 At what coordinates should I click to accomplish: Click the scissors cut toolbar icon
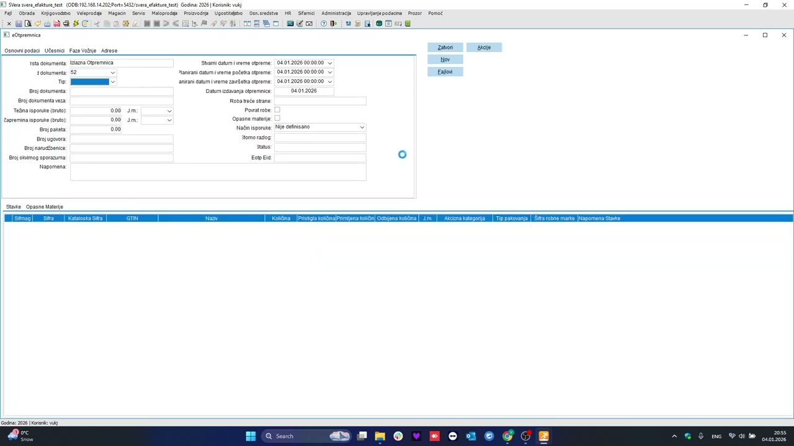(97, 24)
